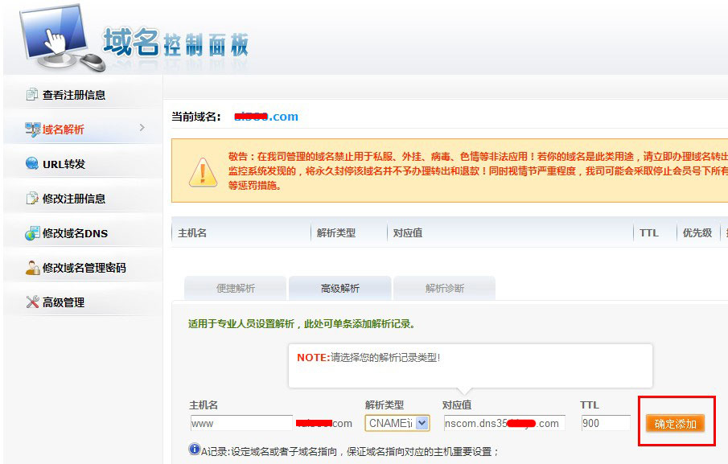Click the 对应值 input field
This screenshot has height=464, width=728.
pyautogui.click(x=504, y=423)
